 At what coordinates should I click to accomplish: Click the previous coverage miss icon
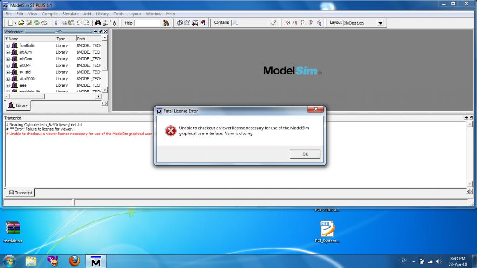point(287,23)
